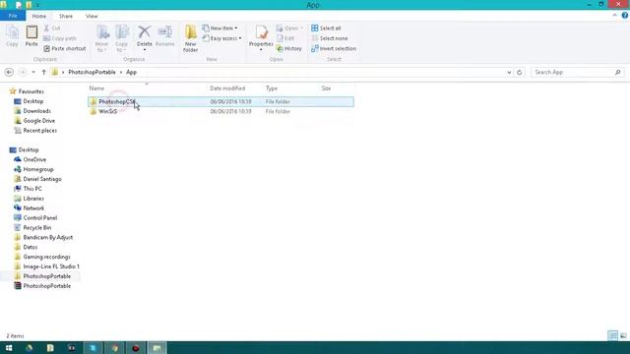The height and width of the screenshot is (354, 630).
Task: Click the Copy ribbon icon
Action: [x=12, y=36]
